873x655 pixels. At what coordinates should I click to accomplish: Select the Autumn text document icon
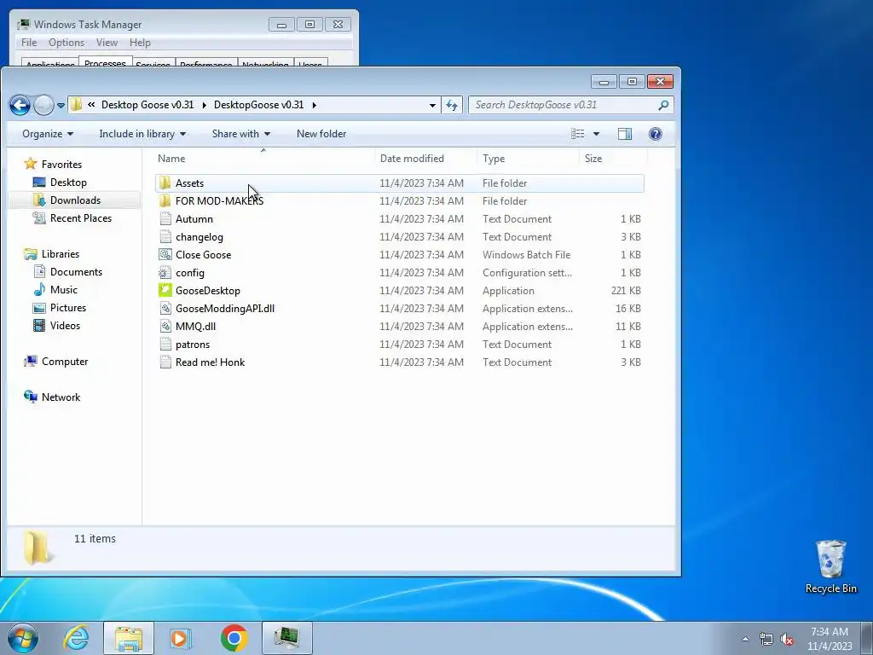165,219
